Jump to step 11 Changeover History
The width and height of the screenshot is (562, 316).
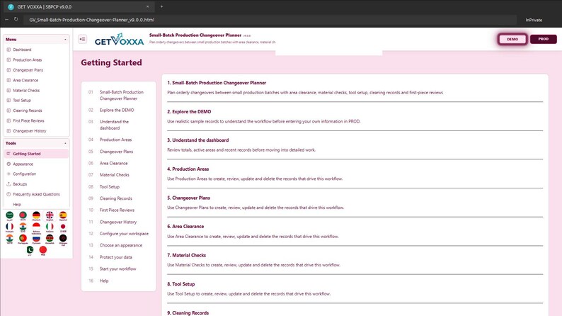click(119, 222)
